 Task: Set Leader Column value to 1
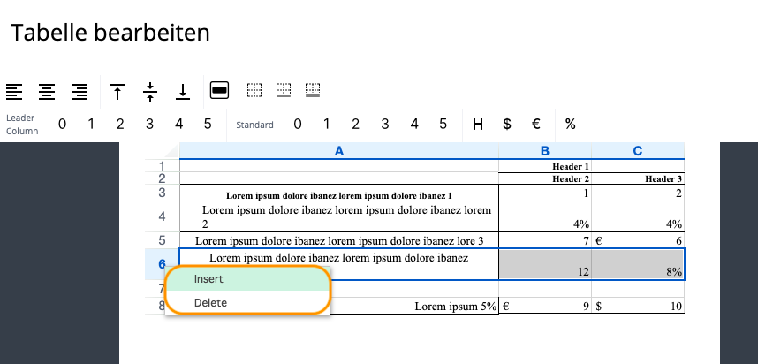91,125
